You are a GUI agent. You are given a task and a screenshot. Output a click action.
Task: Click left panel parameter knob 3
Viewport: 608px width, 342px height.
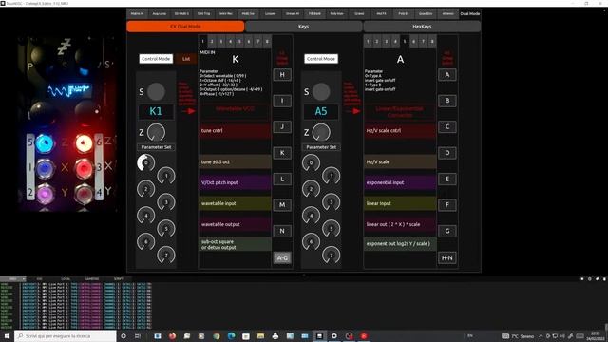166,202
